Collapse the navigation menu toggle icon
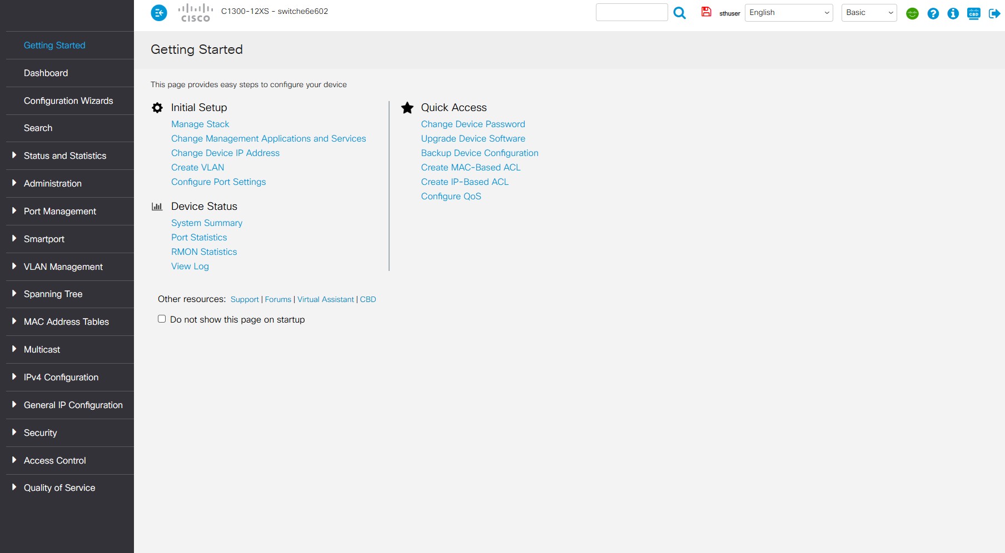The height and width of the screenshot is (553, 1005). [159, 12]
